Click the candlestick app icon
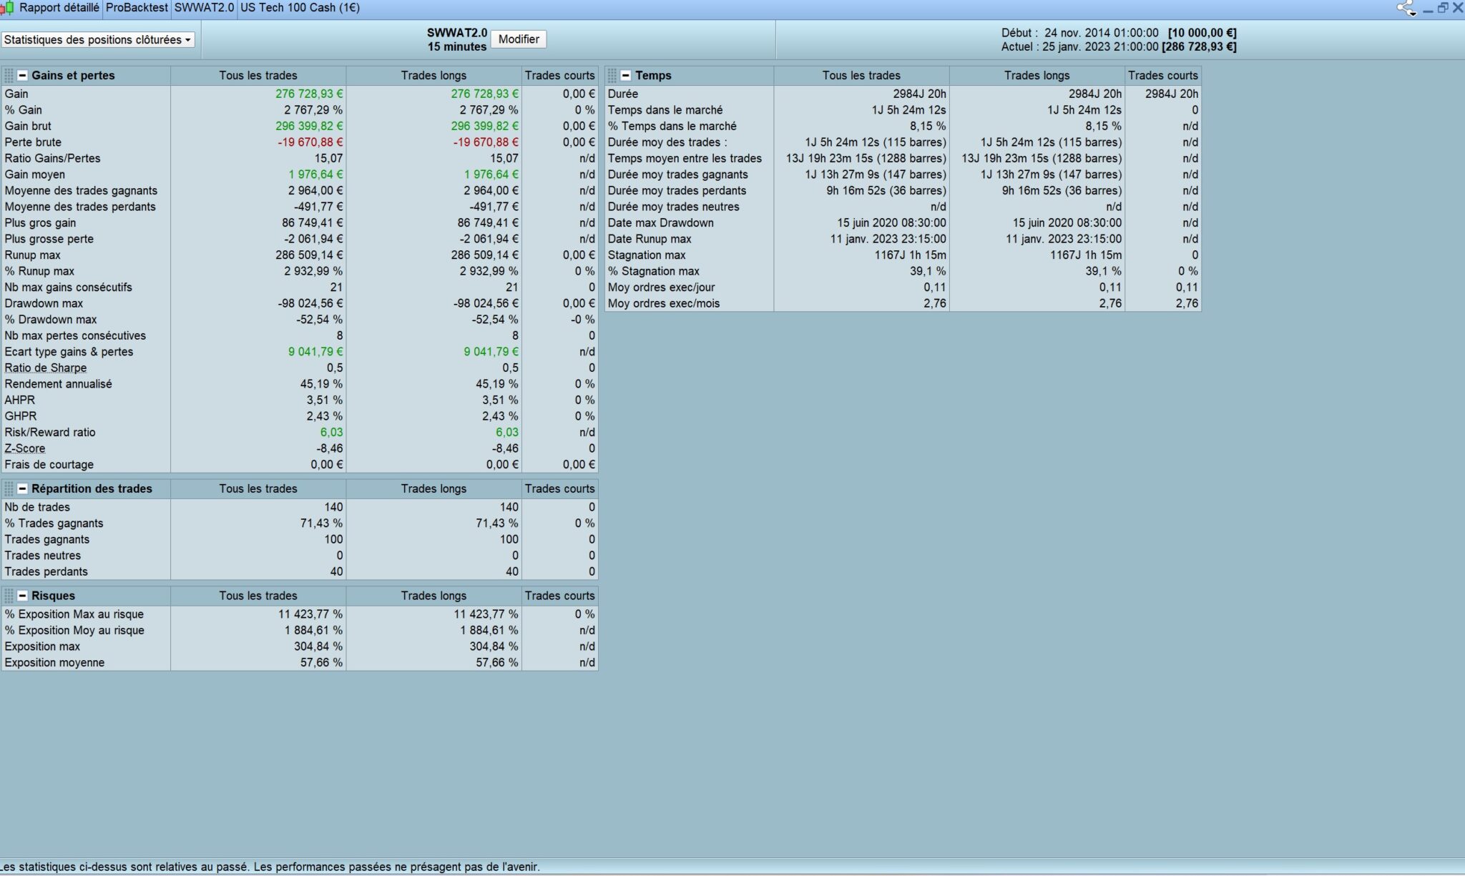The image size is (1465, 876). (x=8, y=8)
